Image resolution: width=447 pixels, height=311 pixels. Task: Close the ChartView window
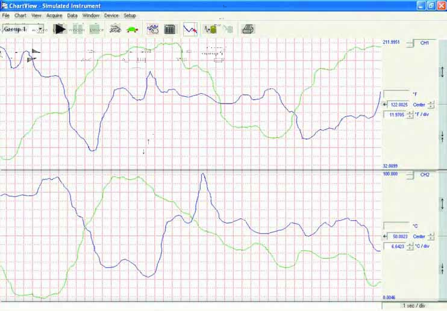click(x=441, y=5)
